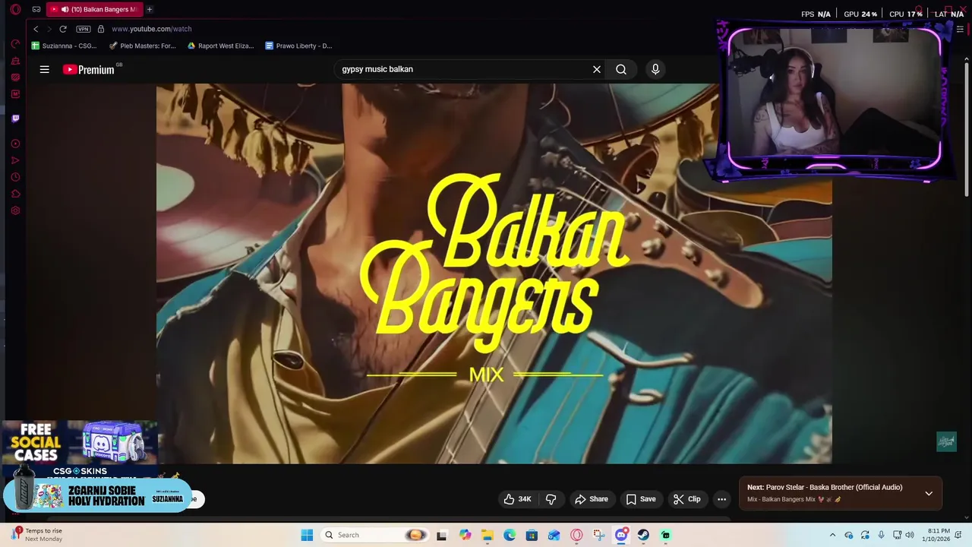Open the Opera easy setup menu icon

pos(960,29)
